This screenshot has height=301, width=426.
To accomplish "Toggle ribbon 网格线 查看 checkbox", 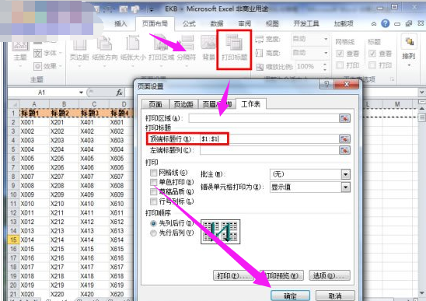I will [340, 54].
